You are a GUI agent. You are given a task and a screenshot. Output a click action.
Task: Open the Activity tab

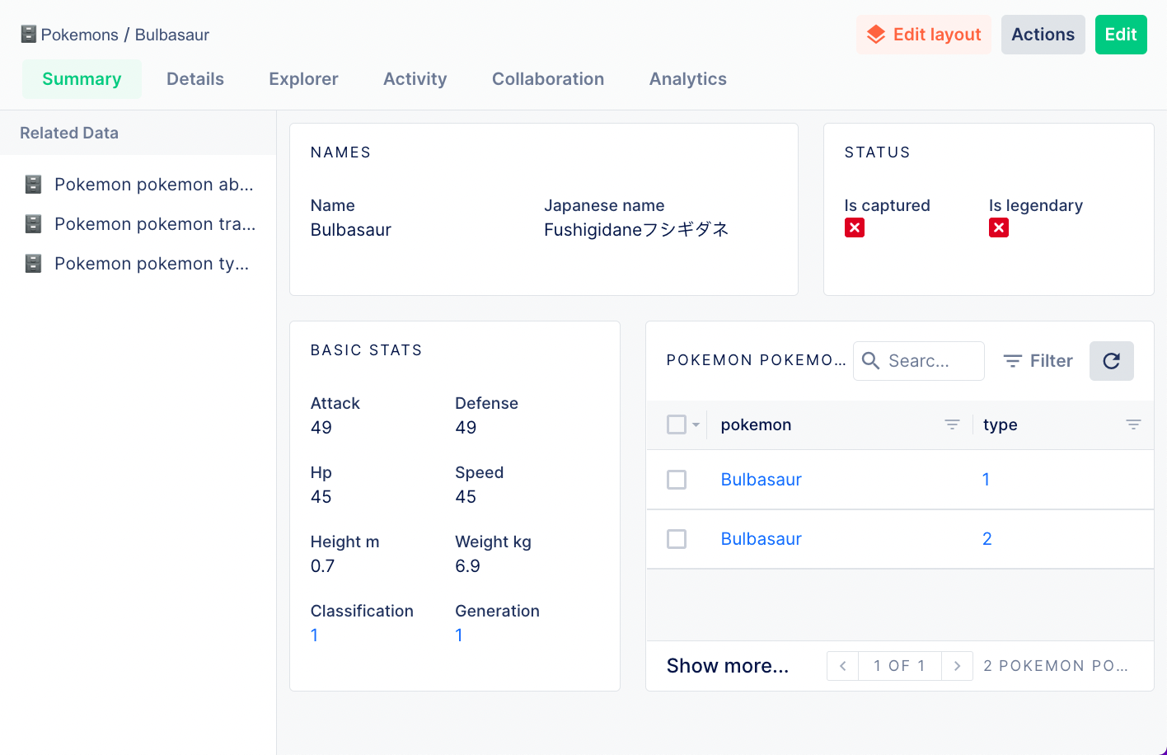tap(415, 79)
